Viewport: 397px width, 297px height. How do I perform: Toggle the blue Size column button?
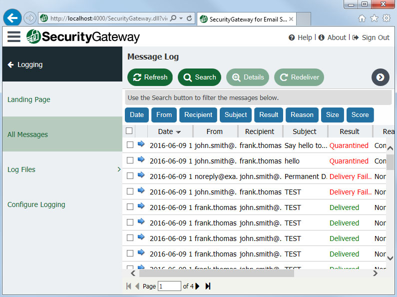pos(333,115)
